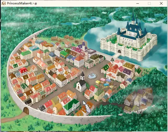The image size is (168, 132).
Task: Close the PrincessMaker4 window
Action: click(x=161, y=3)
